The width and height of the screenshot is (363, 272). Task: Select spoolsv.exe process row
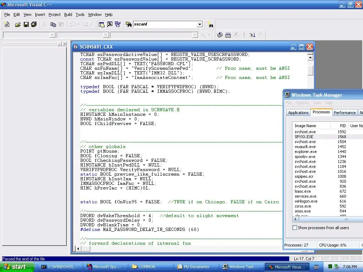(x=328, y=157)
